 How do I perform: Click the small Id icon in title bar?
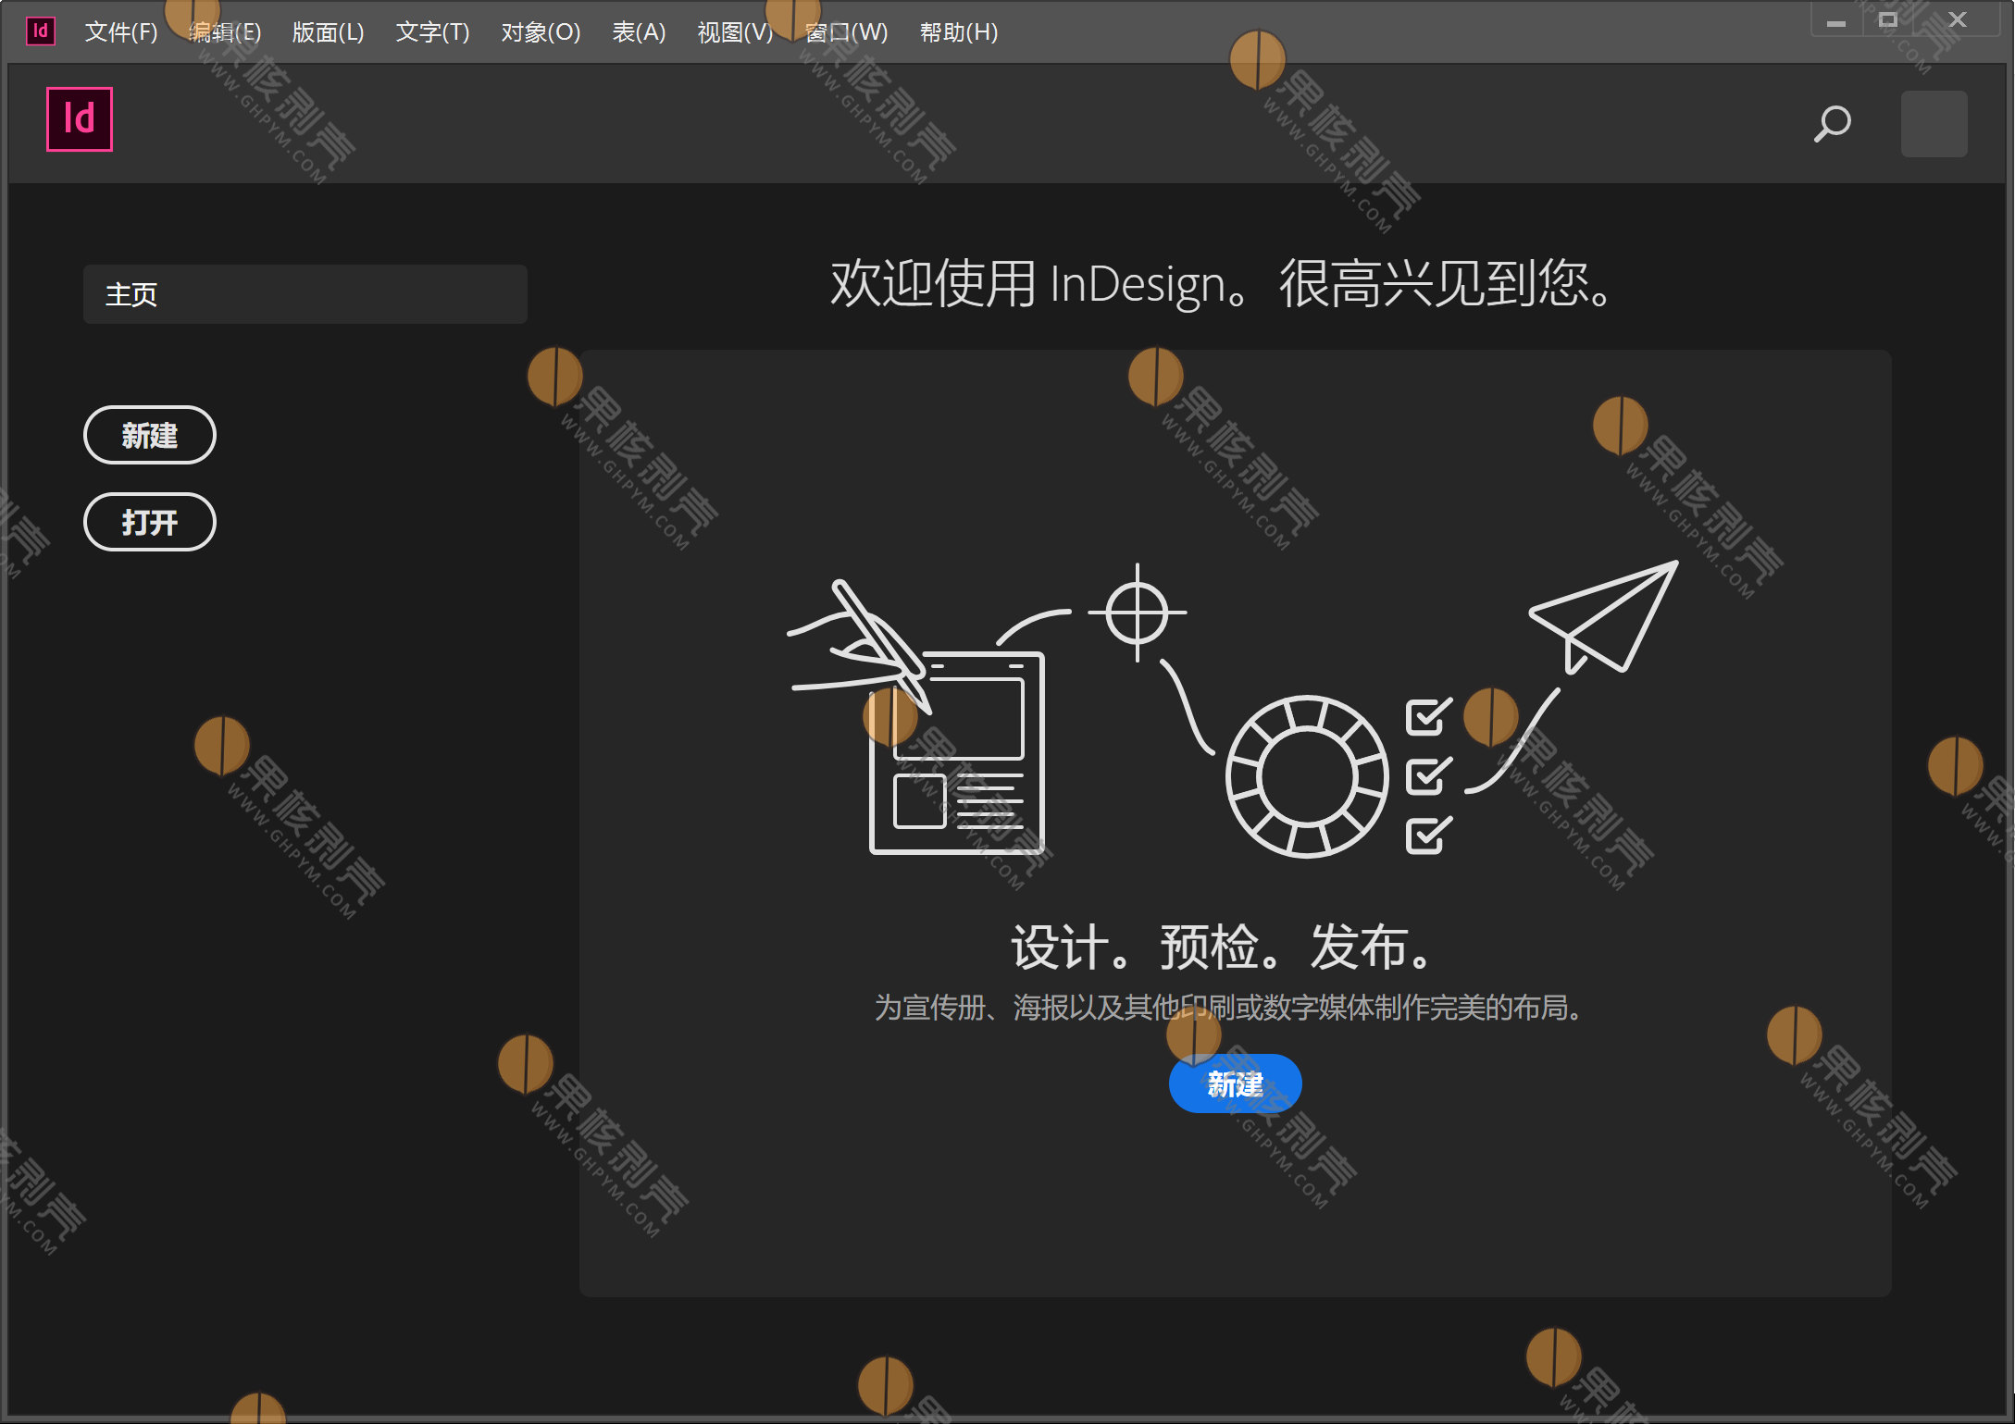coord(40,31)
